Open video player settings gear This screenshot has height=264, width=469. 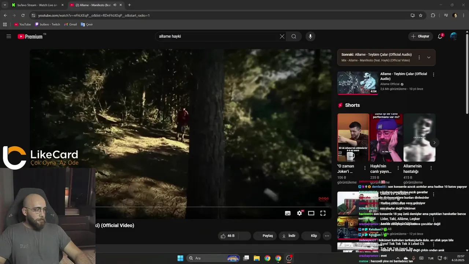299,213
